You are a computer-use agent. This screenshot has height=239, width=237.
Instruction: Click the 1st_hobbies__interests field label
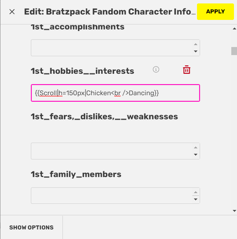click(x=83, y=71)
